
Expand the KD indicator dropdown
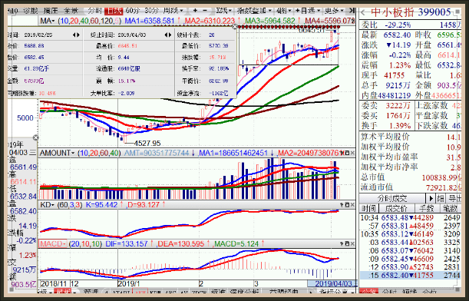(x=47, y=205)
